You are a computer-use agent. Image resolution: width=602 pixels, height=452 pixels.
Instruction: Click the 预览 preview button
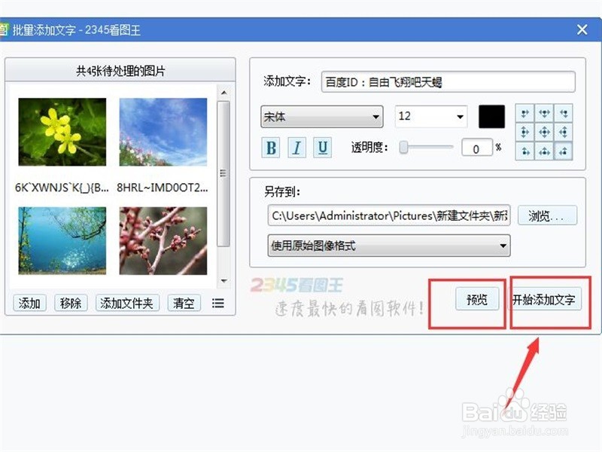tap(477, 299)
